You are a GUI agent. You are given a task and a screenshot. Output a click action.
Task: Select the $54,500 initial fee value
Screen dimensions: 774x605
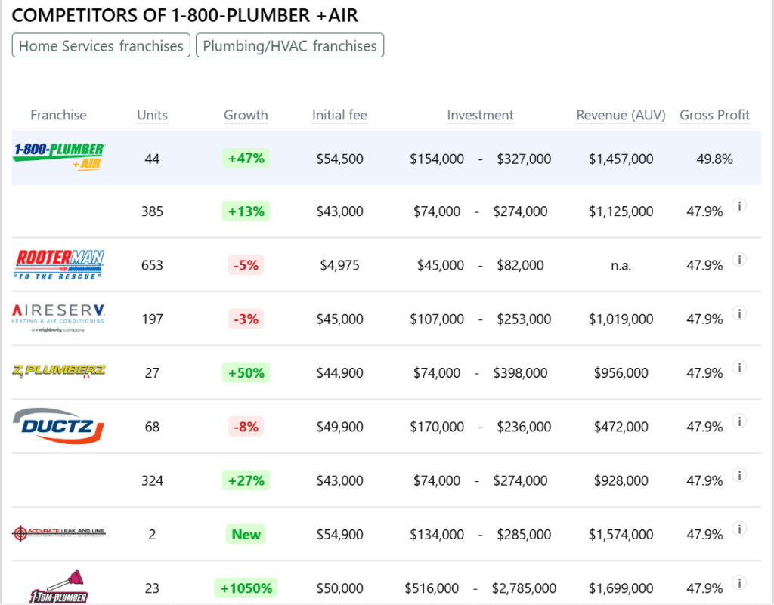339,159
